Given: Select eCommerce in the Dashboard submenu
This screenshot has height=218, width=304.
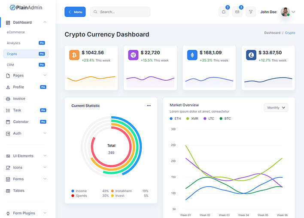Looking at the screenshot, I should click(x=16, y=32).
